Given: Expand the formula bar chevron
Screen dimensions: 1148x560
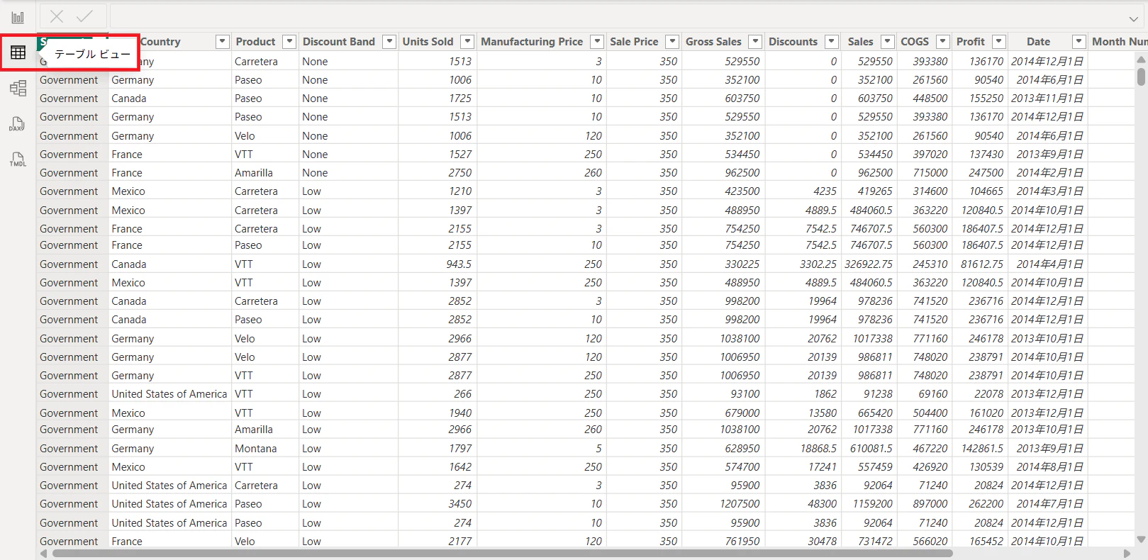Looking at the screenshot, I should coord(1134,18).
